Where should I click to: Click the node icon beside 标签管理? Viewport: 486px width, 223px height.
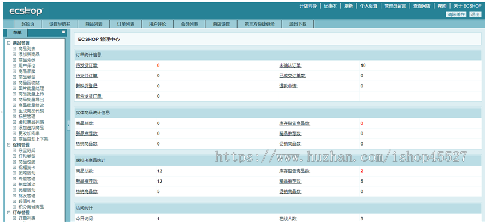pos(14,117)
